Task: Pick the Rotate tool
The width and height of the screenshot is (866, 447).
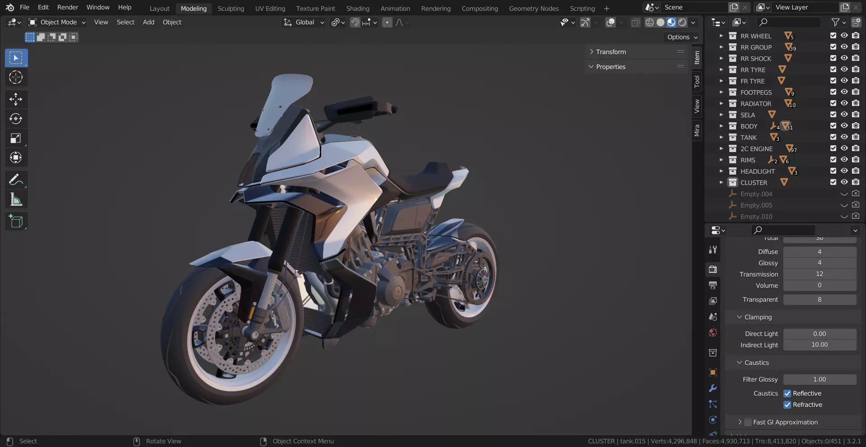Action: click(x=16, y=119)
